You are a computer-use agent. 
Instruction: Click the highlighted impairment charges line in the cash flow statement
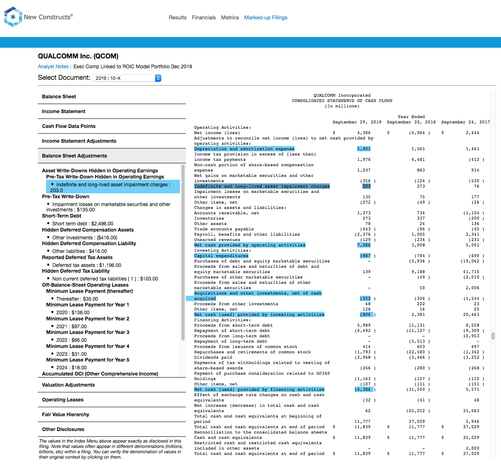(x=262, y=186)
